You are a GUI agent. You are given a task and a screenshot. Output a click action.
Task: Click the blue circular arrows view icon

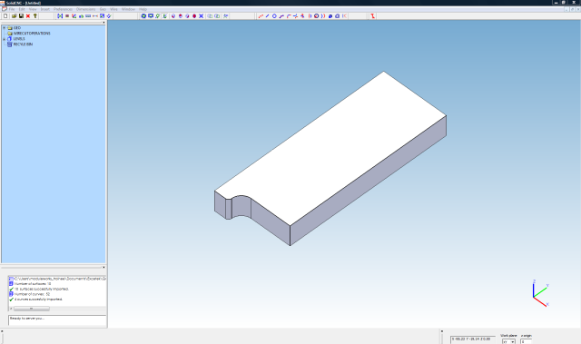[143, 16]
